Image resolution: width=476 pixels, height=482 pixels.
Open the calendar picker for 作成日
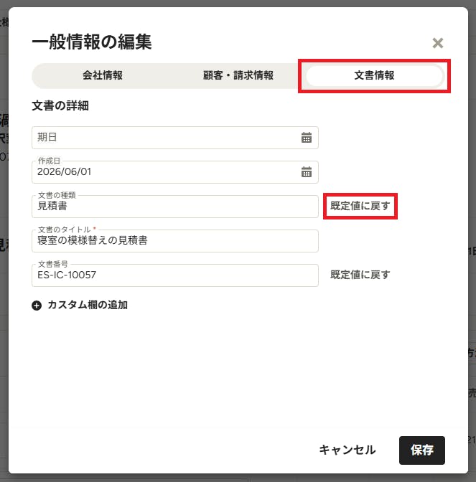306,172
